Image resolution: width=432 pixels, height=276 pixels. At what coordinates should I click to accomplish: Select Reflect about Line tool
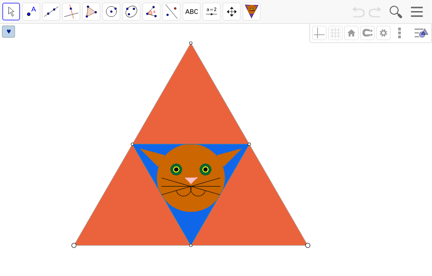pyautogui.click(x=171, y=12)
